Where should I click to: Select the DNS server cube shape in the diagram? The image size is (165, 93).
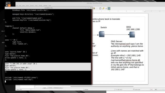[x=132, y=35]
